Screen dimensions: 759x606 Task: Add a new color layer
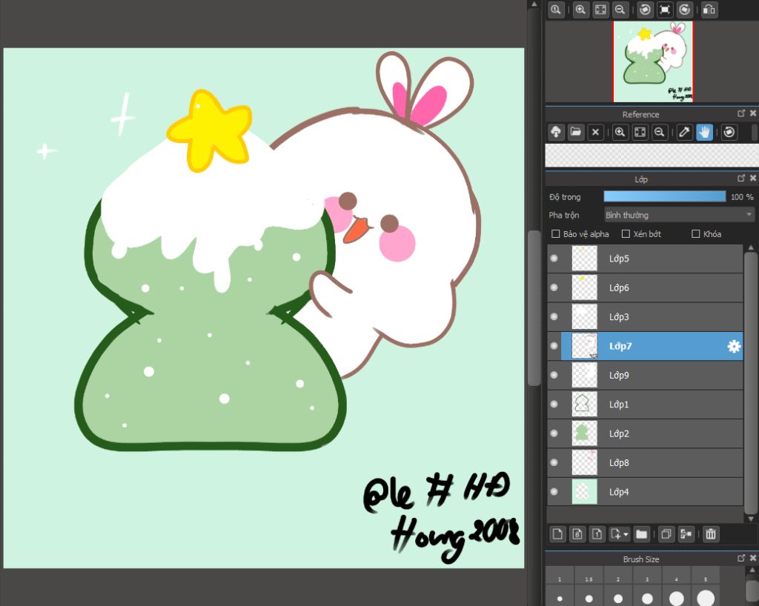point(557,534)
